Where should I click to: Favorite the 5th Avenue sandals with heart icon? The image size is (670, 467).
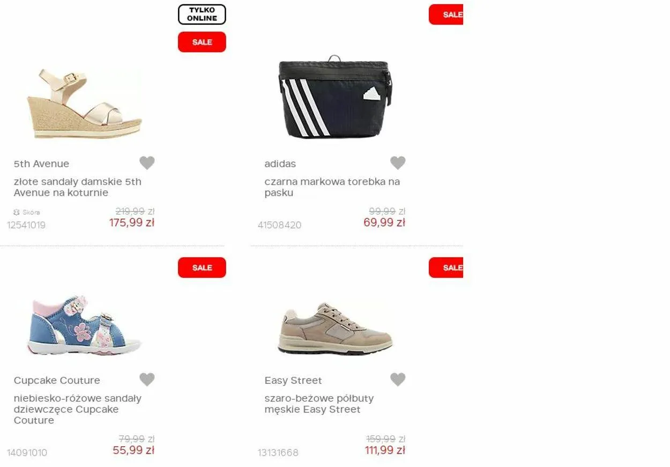click(x=147, y=162)
